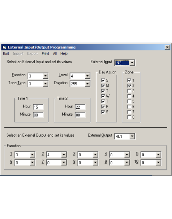Close the External Input/Output Programming window

pyautogui.click(x=167, y=47)
